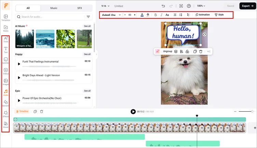Open the layers order icon

point(176,52)
